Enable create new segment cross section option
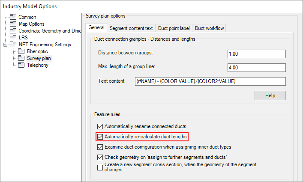The height and width of the screenshot is (182, 303). pyautogui.click(x=100, y=167)
